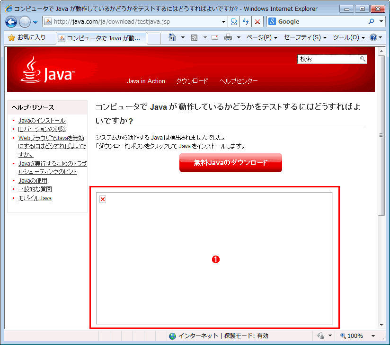Open the search provider options dropdown

click(x=381, y=22)
